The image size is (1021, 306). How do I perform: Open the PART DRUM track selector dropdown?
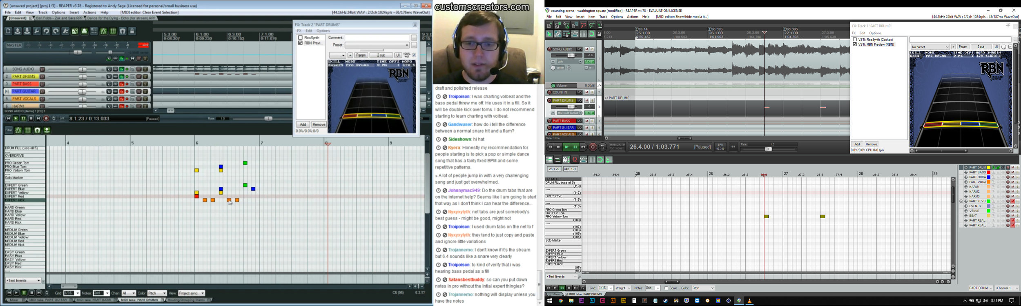click(981, 288)
